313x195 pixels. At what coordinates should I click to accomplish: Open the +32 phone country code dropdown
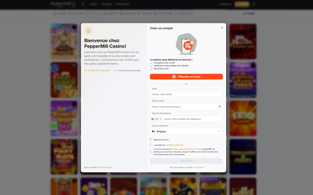coord(156,119)
